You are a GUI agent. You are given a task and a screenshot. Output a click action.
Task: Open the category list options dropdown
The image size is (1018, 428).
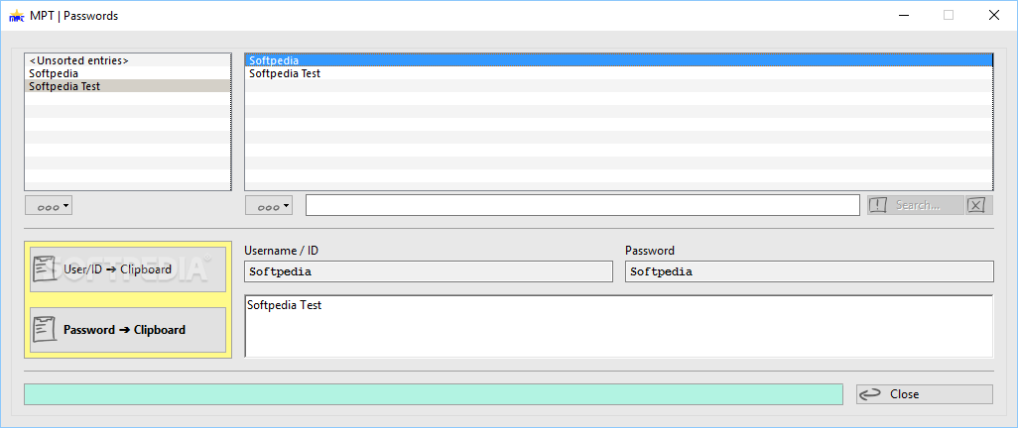pos(49,205)
